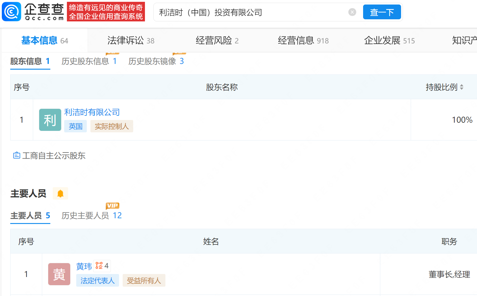Switch to the 法律诉讼 tab
The image size is (477, 296).
coord(131,40)
